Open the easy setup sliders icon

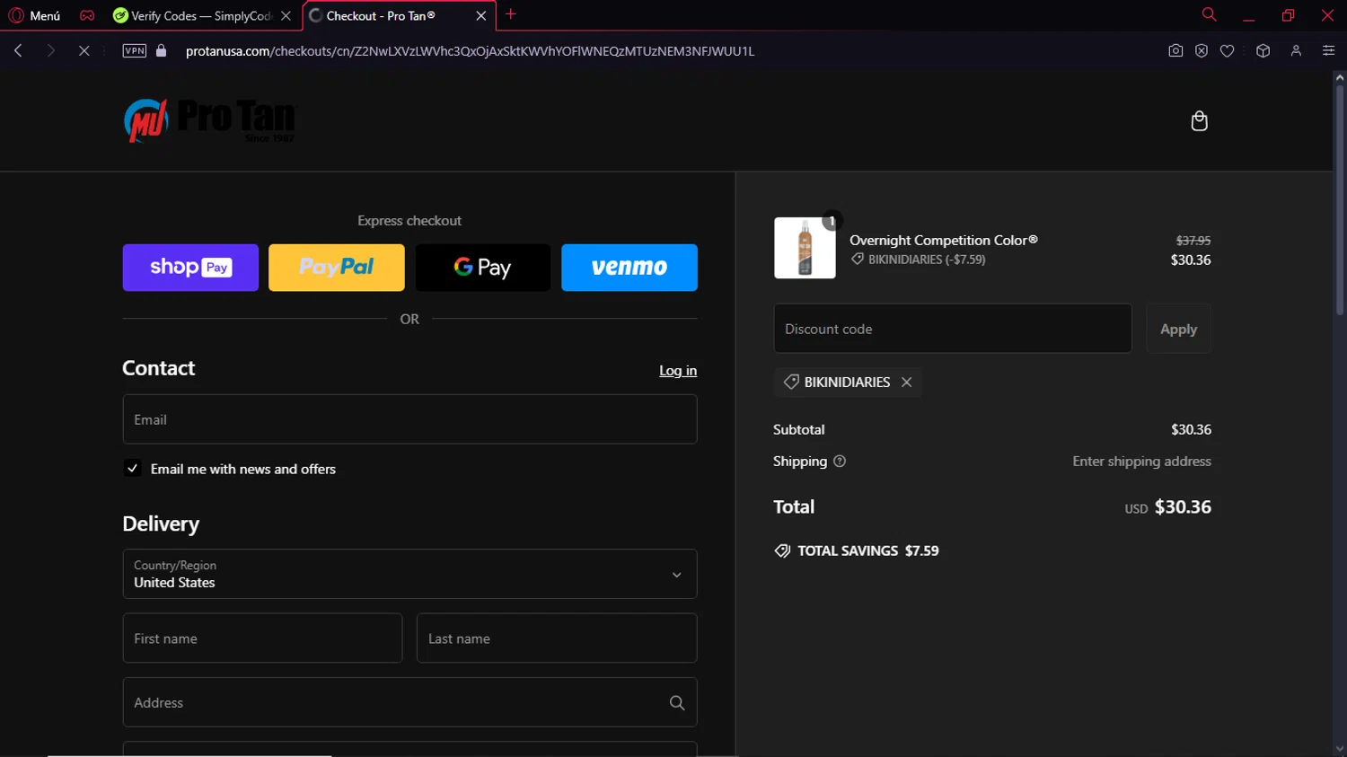[1328, 51]
